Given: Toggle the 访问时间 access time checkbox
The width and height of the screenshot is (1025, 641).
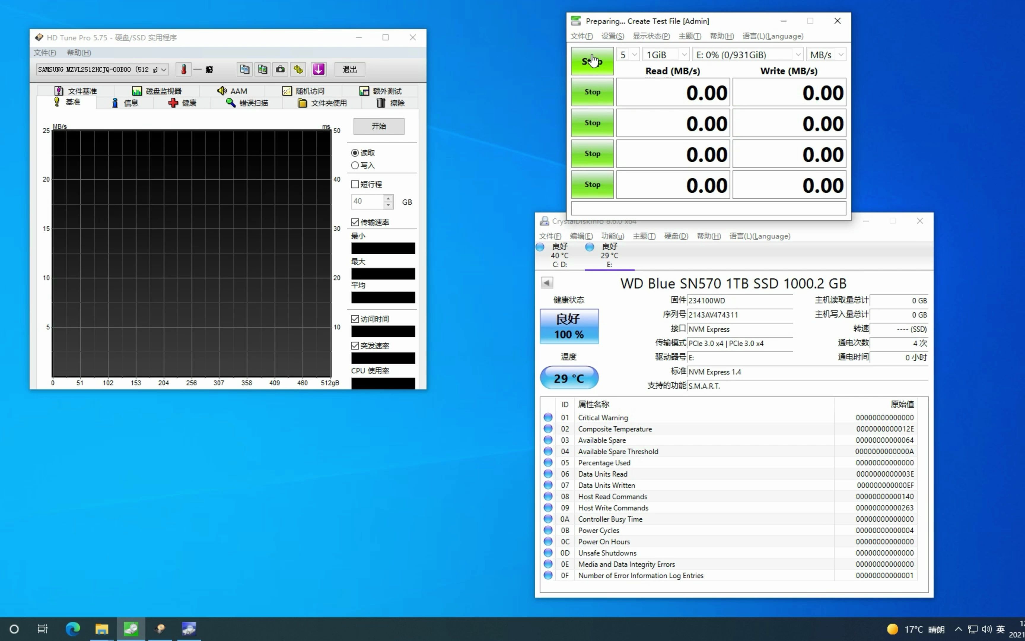Looking at the screenshot, I should [355, 319].
